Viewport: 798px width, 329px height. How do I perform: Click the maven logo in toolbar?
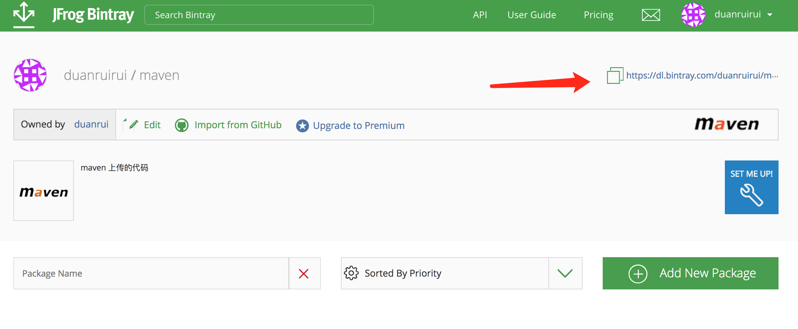pyautogui.click(x=727, y=124)
